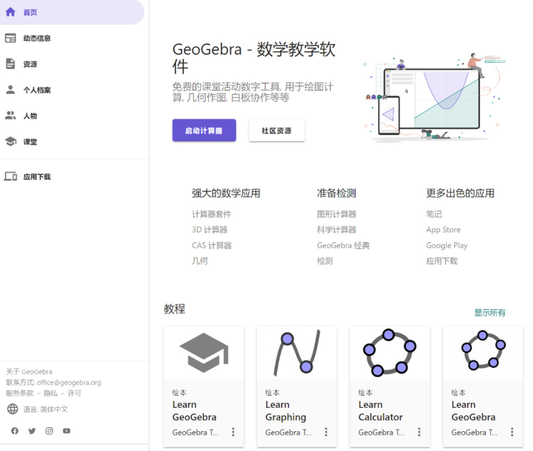Viewport: 533px width, 451px height.
Task: Click the 准备检测 heading
Action: pyautogui.click(x=336, y=193)
